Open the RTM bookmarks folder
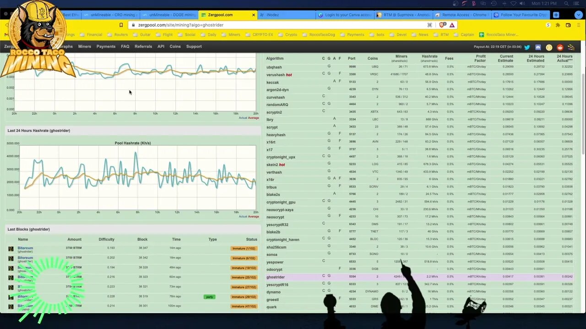Image resolution: width=586 pixels, height=329 pixels. (x=440, y=35)
